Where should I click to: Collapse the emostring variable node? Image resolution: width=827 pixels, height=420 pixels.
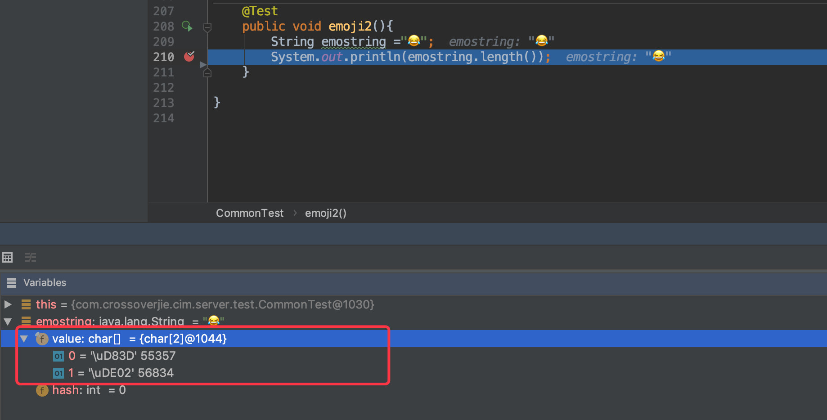[8, 322]
